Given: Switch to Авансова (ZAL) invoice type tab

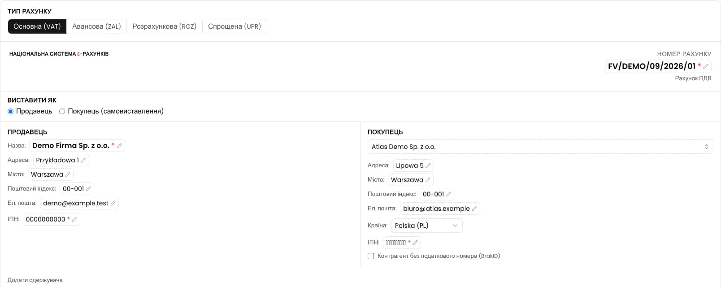Looking at the screenshot, I should (96, 26).
